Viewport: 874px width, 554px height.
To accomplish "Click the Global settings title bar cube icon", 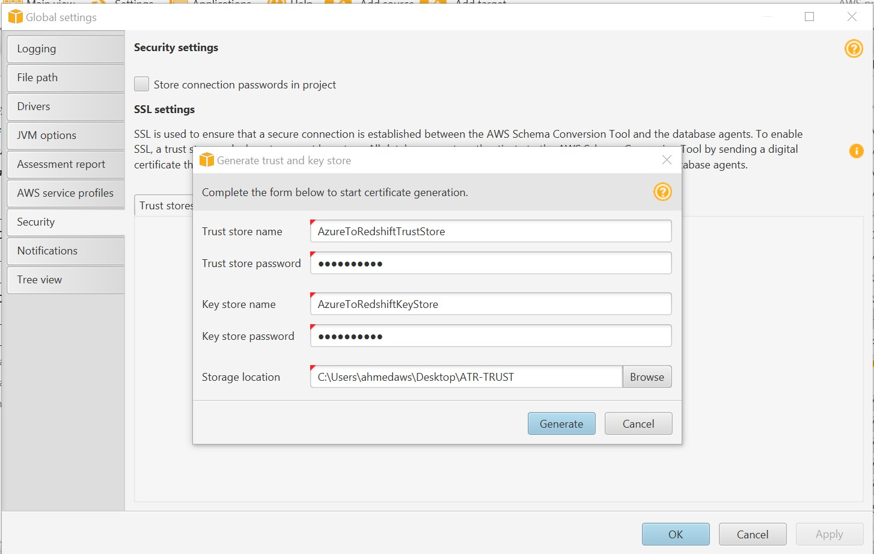I will (15, 17).
